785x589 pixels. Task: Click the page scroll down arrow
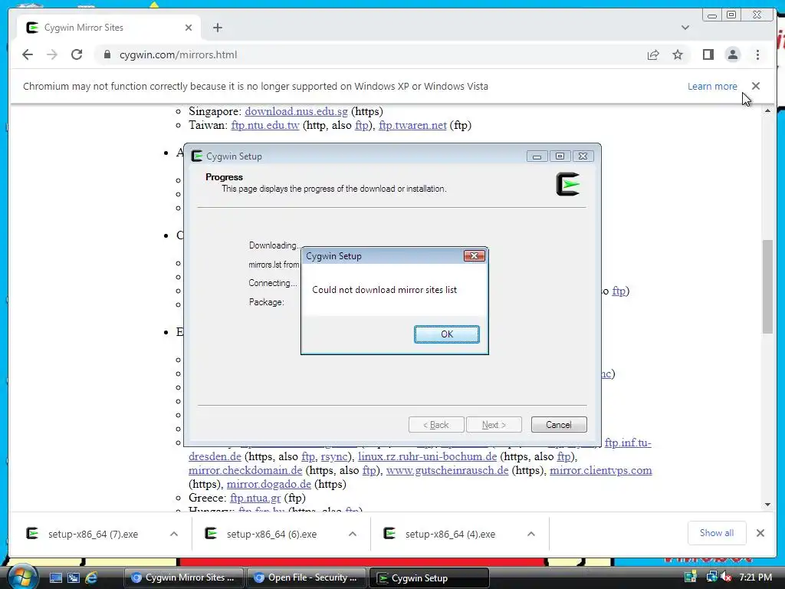point(767,505)
